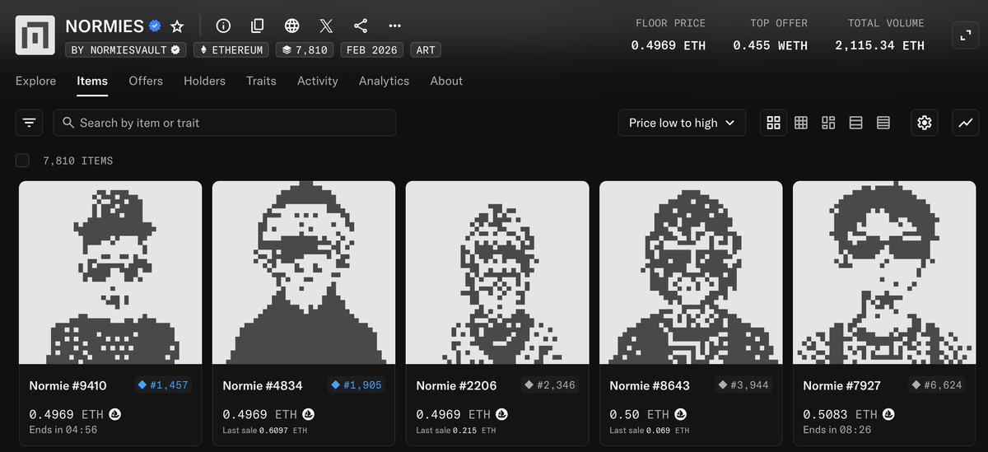Open the Holders tab
Screen dimensions: 988x452
[204, 81]
